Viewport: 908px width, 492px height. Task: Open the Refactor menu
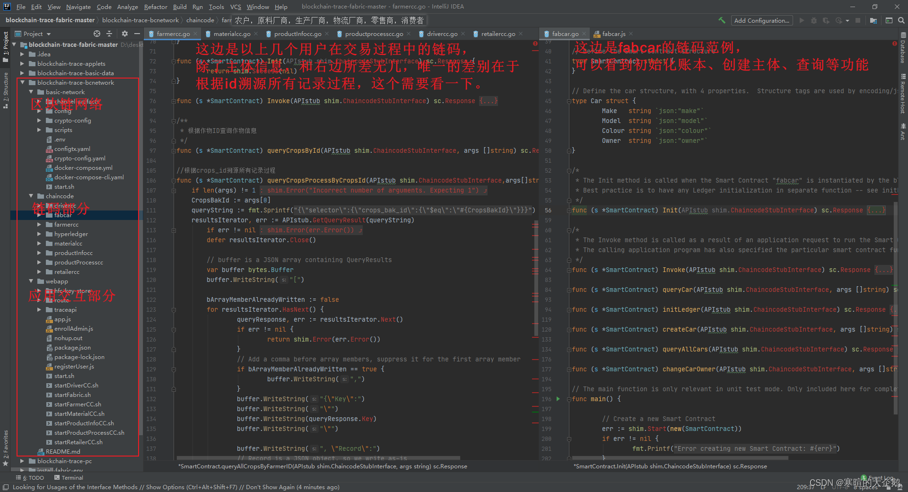[156, 7]
